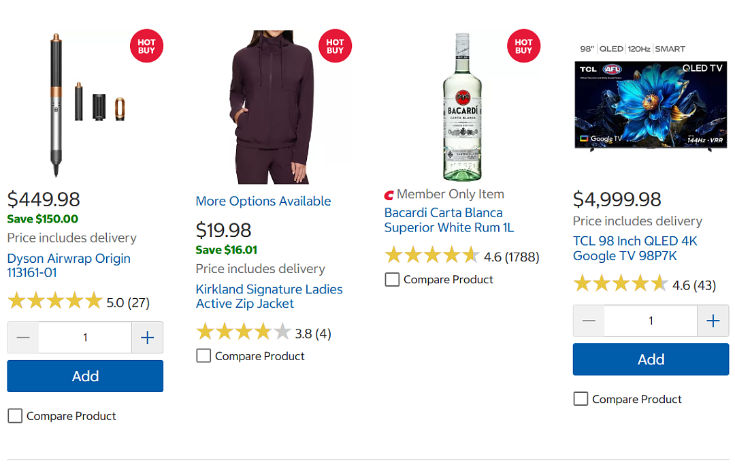The width and height of the screenshot is (735, 465).
Task: Check Compare Product for Bacardi rum
Action: (392, 279)
